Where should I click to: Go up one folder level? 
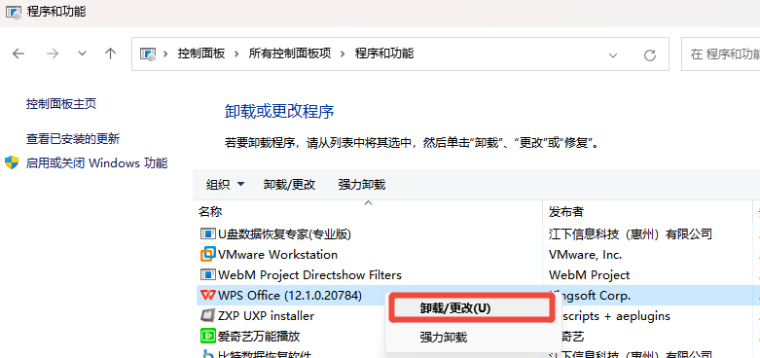coord(111,54)
